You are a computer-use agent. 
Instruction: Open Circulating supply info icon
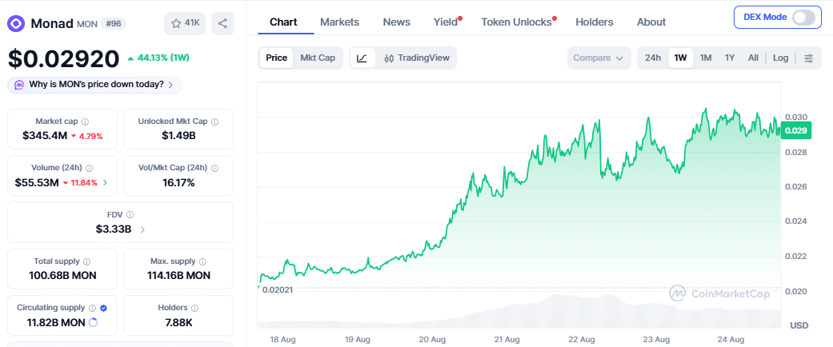pyautogui.click(x=92, y=308)
